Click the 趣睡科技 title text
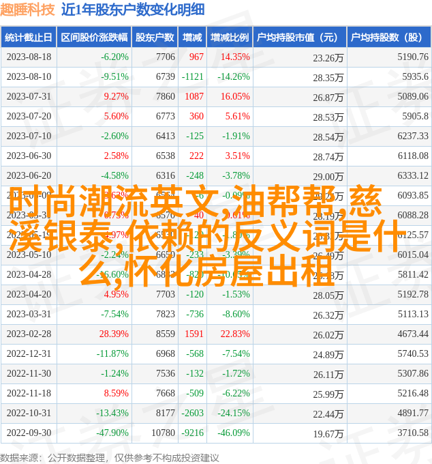The image size is (432, 464). [27, 10]
